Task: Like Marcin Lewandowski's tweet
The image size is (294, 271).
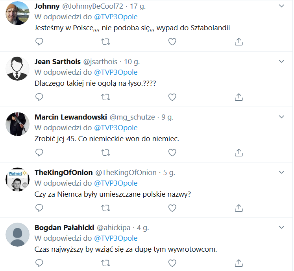Action: 172,152
